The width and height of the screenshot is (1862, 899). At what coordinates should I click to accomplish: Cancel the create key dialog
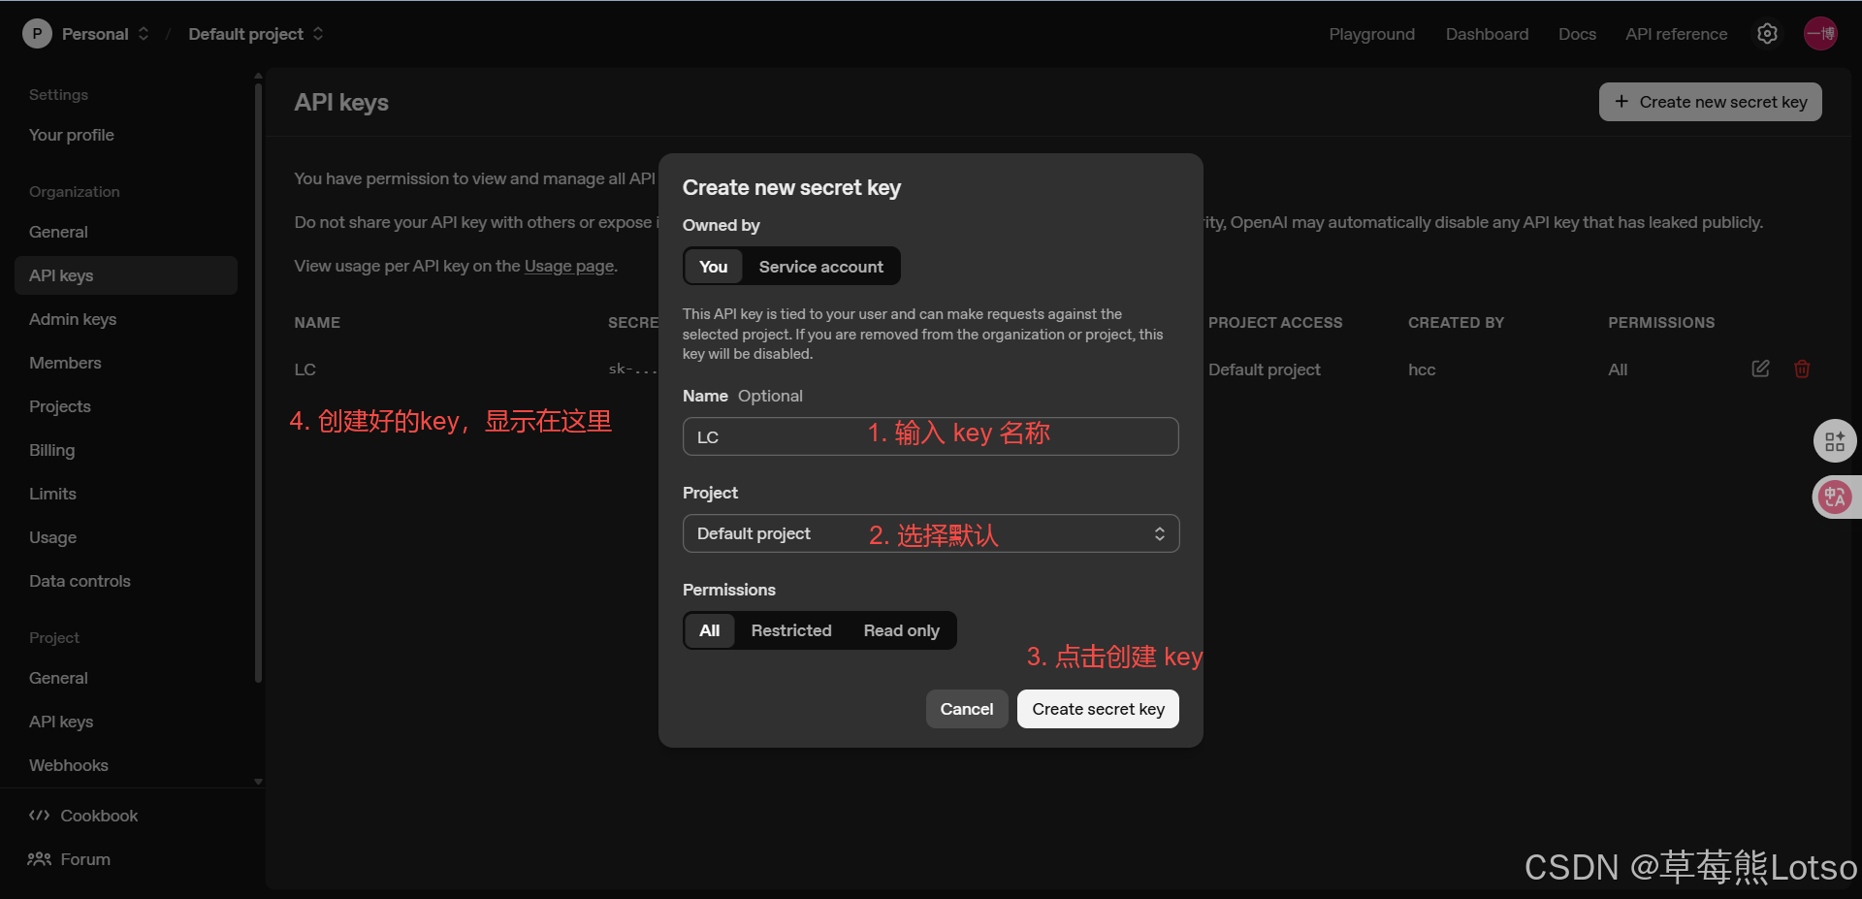click(966, 709)
